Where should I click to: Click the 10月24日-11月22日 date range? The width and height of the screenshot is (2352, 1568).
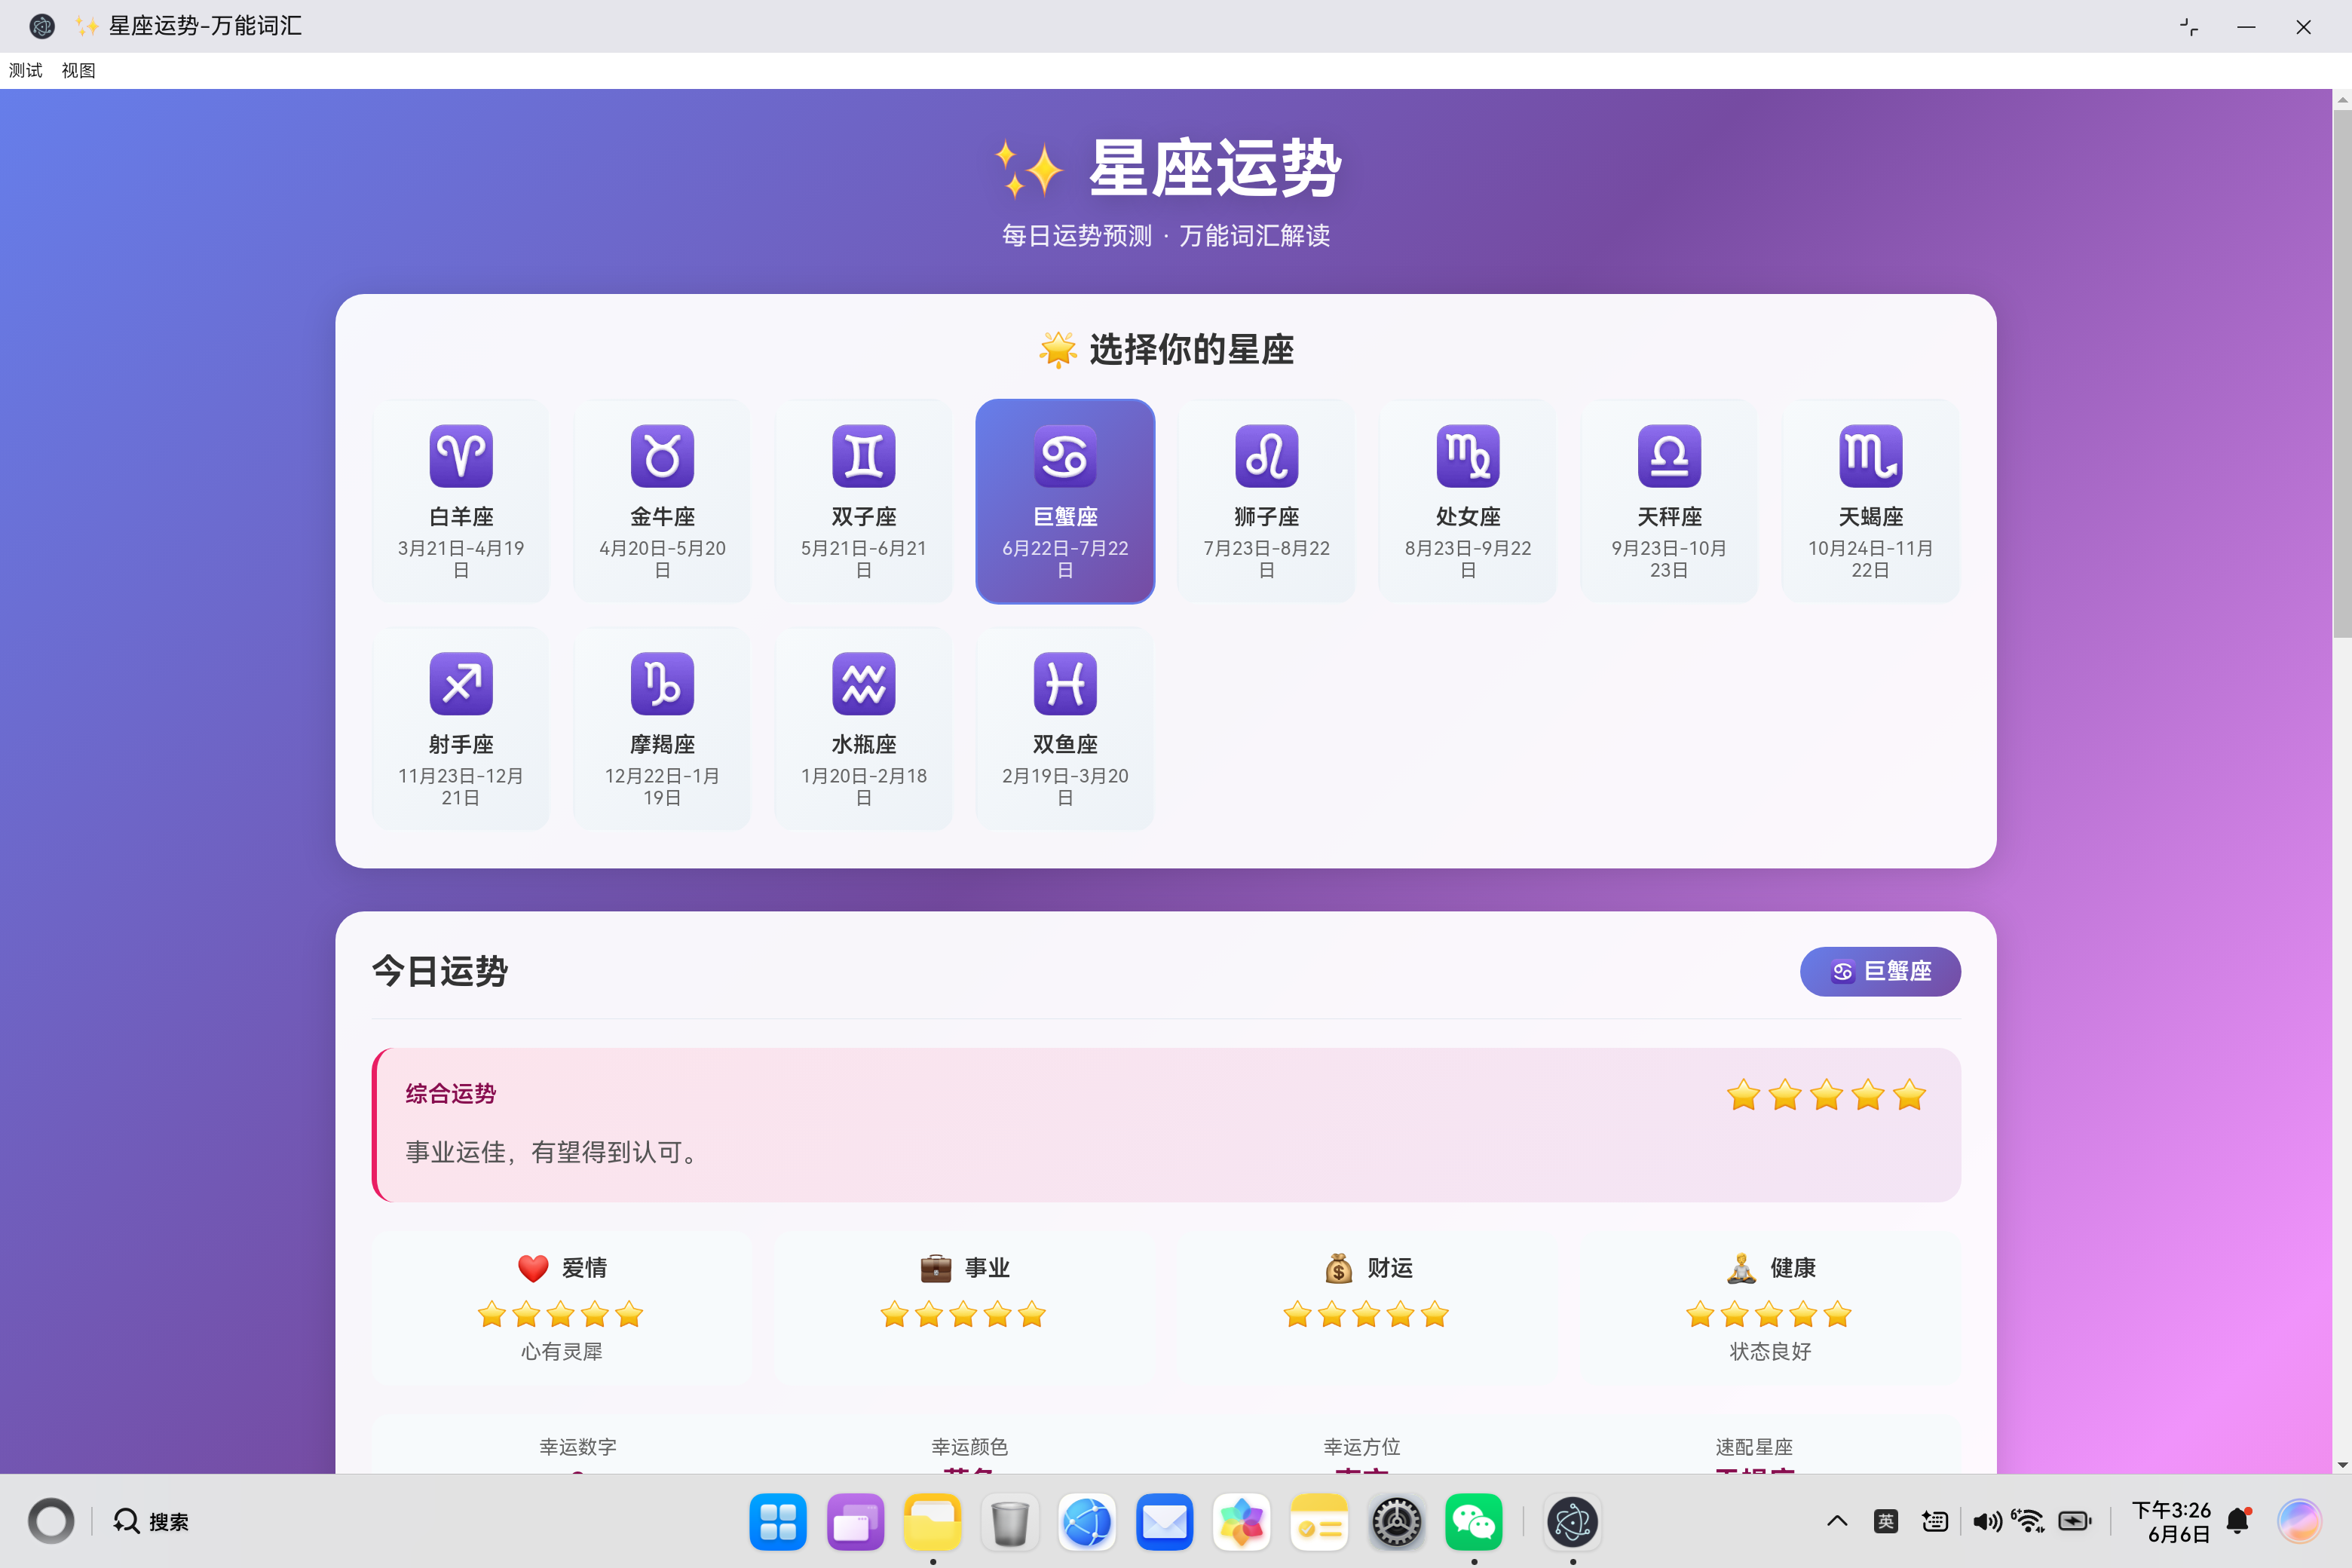1870,559
